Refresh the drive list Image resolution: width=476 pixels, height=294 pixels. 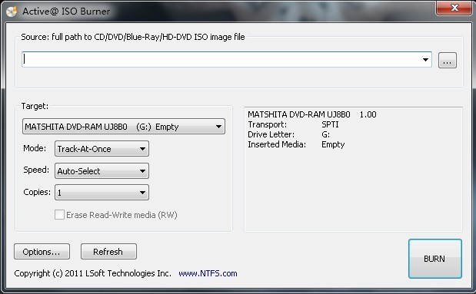[108, 252]
